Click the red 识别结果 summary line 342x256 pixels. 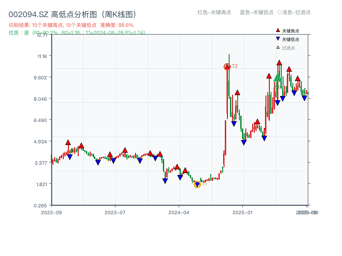(71, 25)
